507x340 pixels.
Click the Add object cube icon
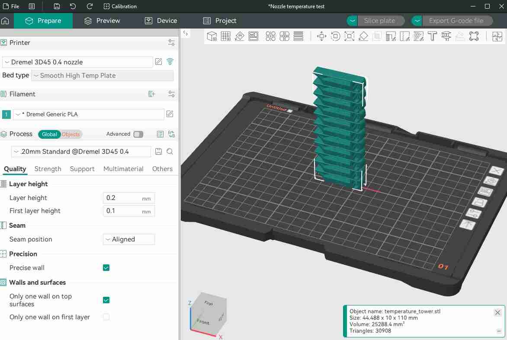(x=212, y=36)
